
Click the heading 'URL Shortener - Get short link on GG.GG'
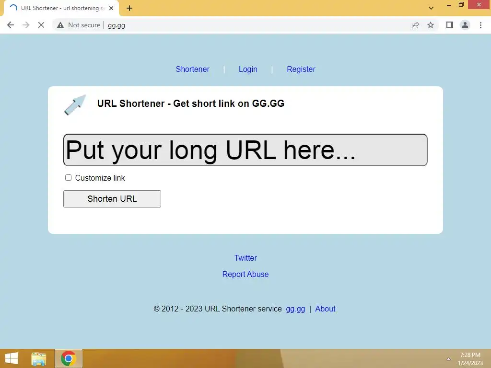click(191, 103)
